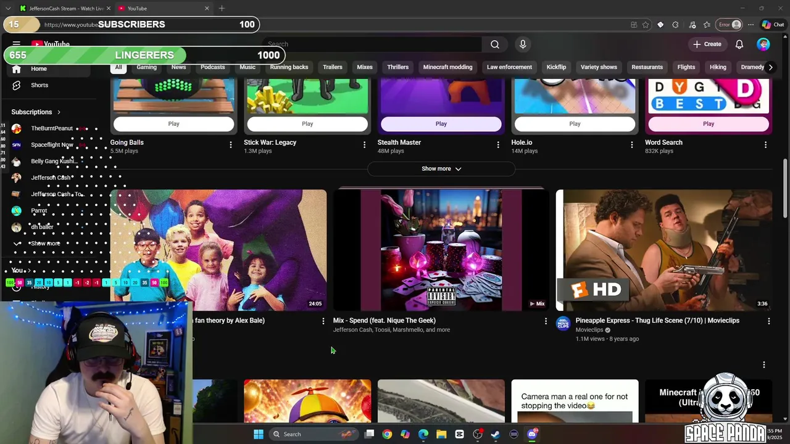This screenshot has height=444, width=790.
Task: Play the Stick War: Legacy game
Action: (x=307, y=124)
